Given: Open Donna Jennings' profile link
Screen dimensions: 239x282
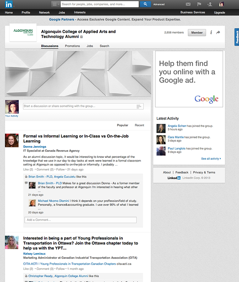Looking at the screenshot, I should point(34,147).
